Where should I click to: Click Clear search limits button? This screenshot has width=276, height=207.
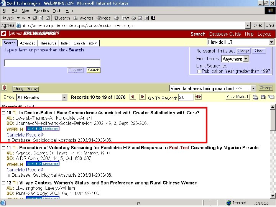coord(259,51)
